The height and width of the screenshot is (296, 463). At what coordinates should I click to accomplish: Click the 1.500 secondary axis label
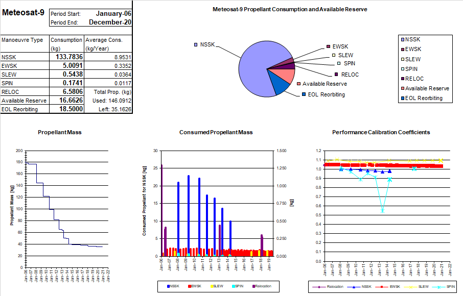pos(282,151)
